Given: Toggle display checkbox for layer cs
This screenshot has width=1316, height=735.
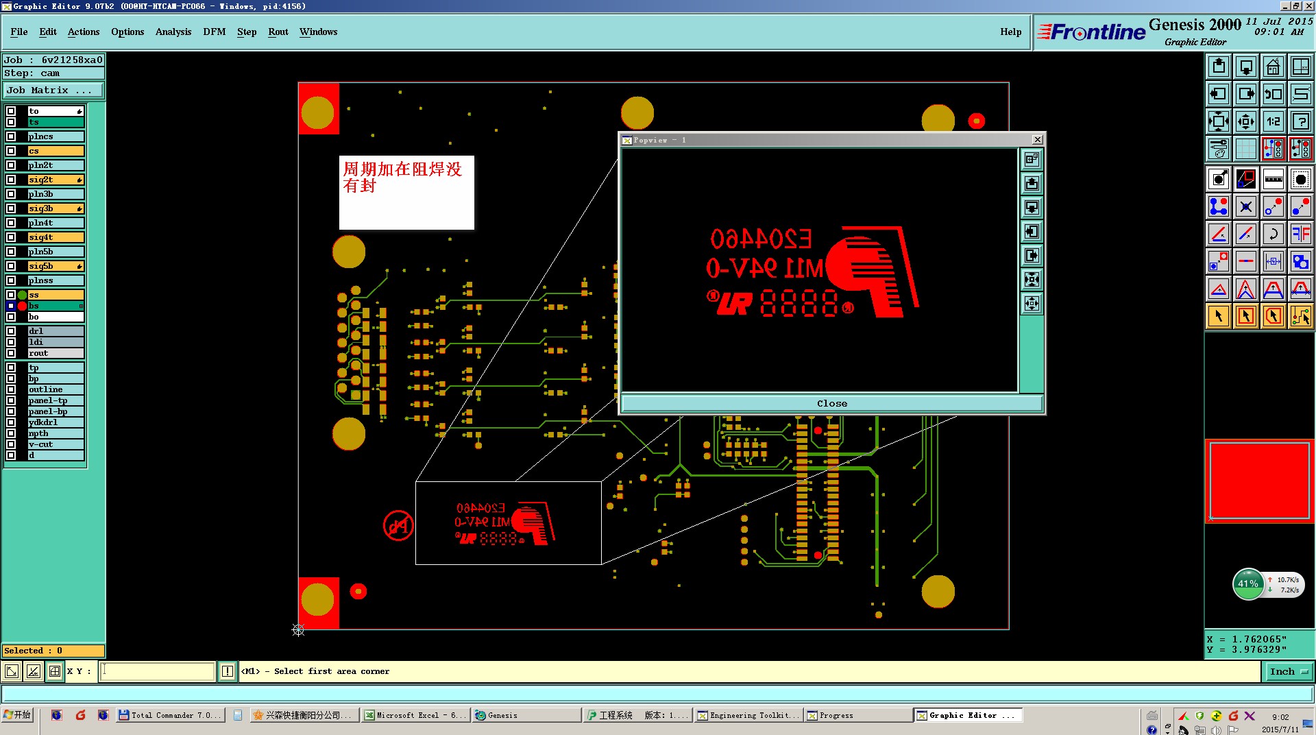Looking at the screenshot, I should [11, 151].
